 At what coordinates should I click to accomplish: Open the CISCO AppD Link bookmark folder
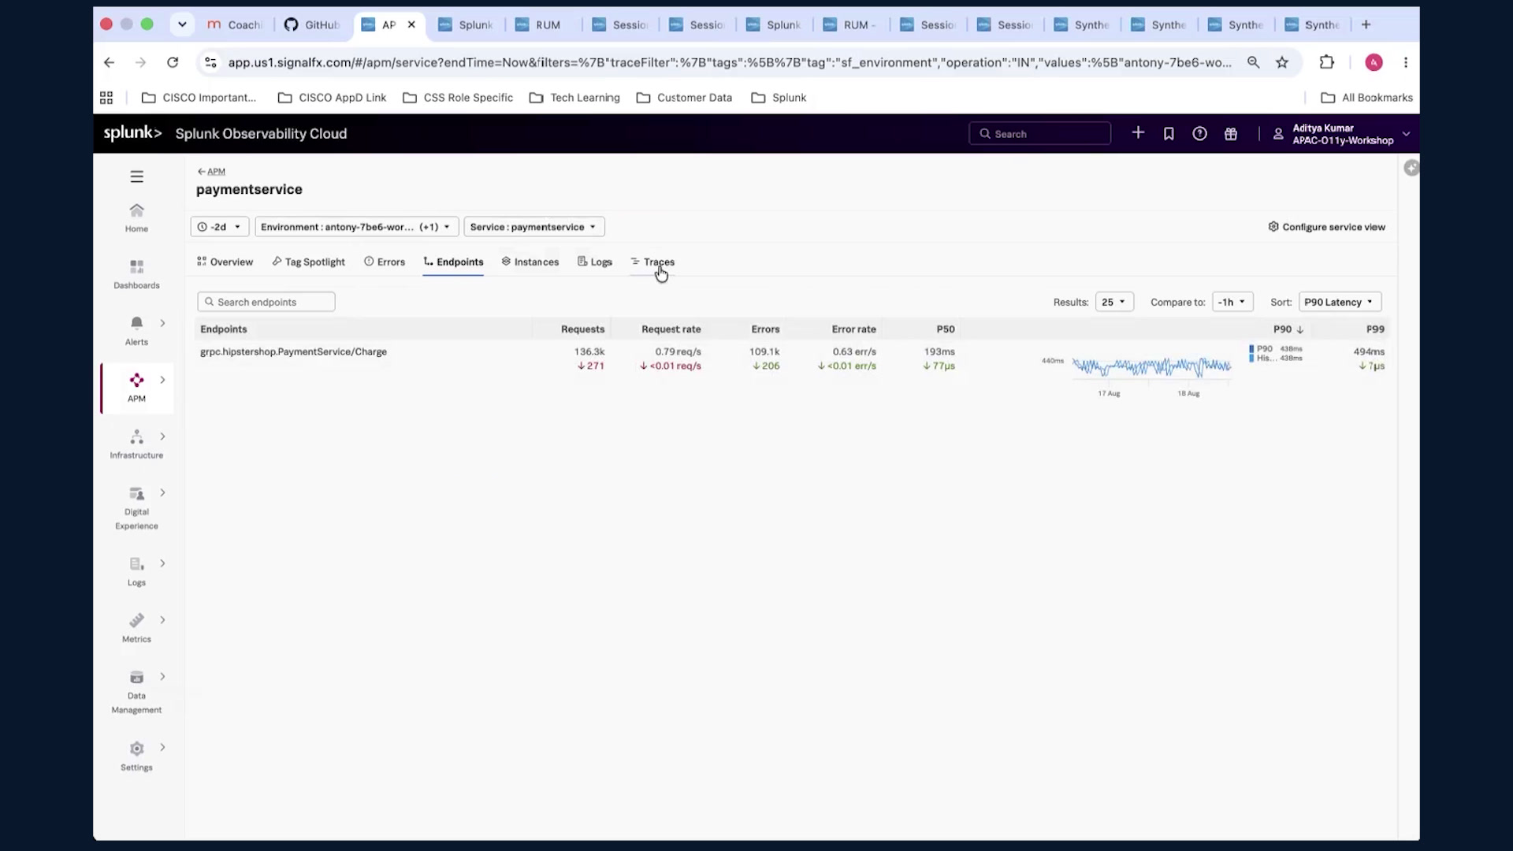point(333,98)
